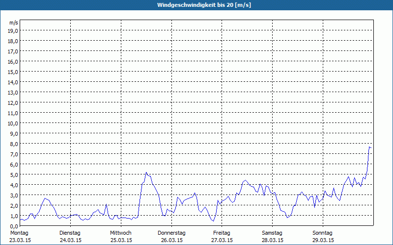Click the Sonntag day label
The width and height of the screenshot is (393, 245).
tap(322, 233)
